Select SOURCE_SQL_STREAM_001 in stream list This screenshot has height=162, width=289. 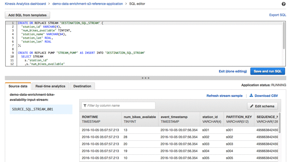coord(41,109)
